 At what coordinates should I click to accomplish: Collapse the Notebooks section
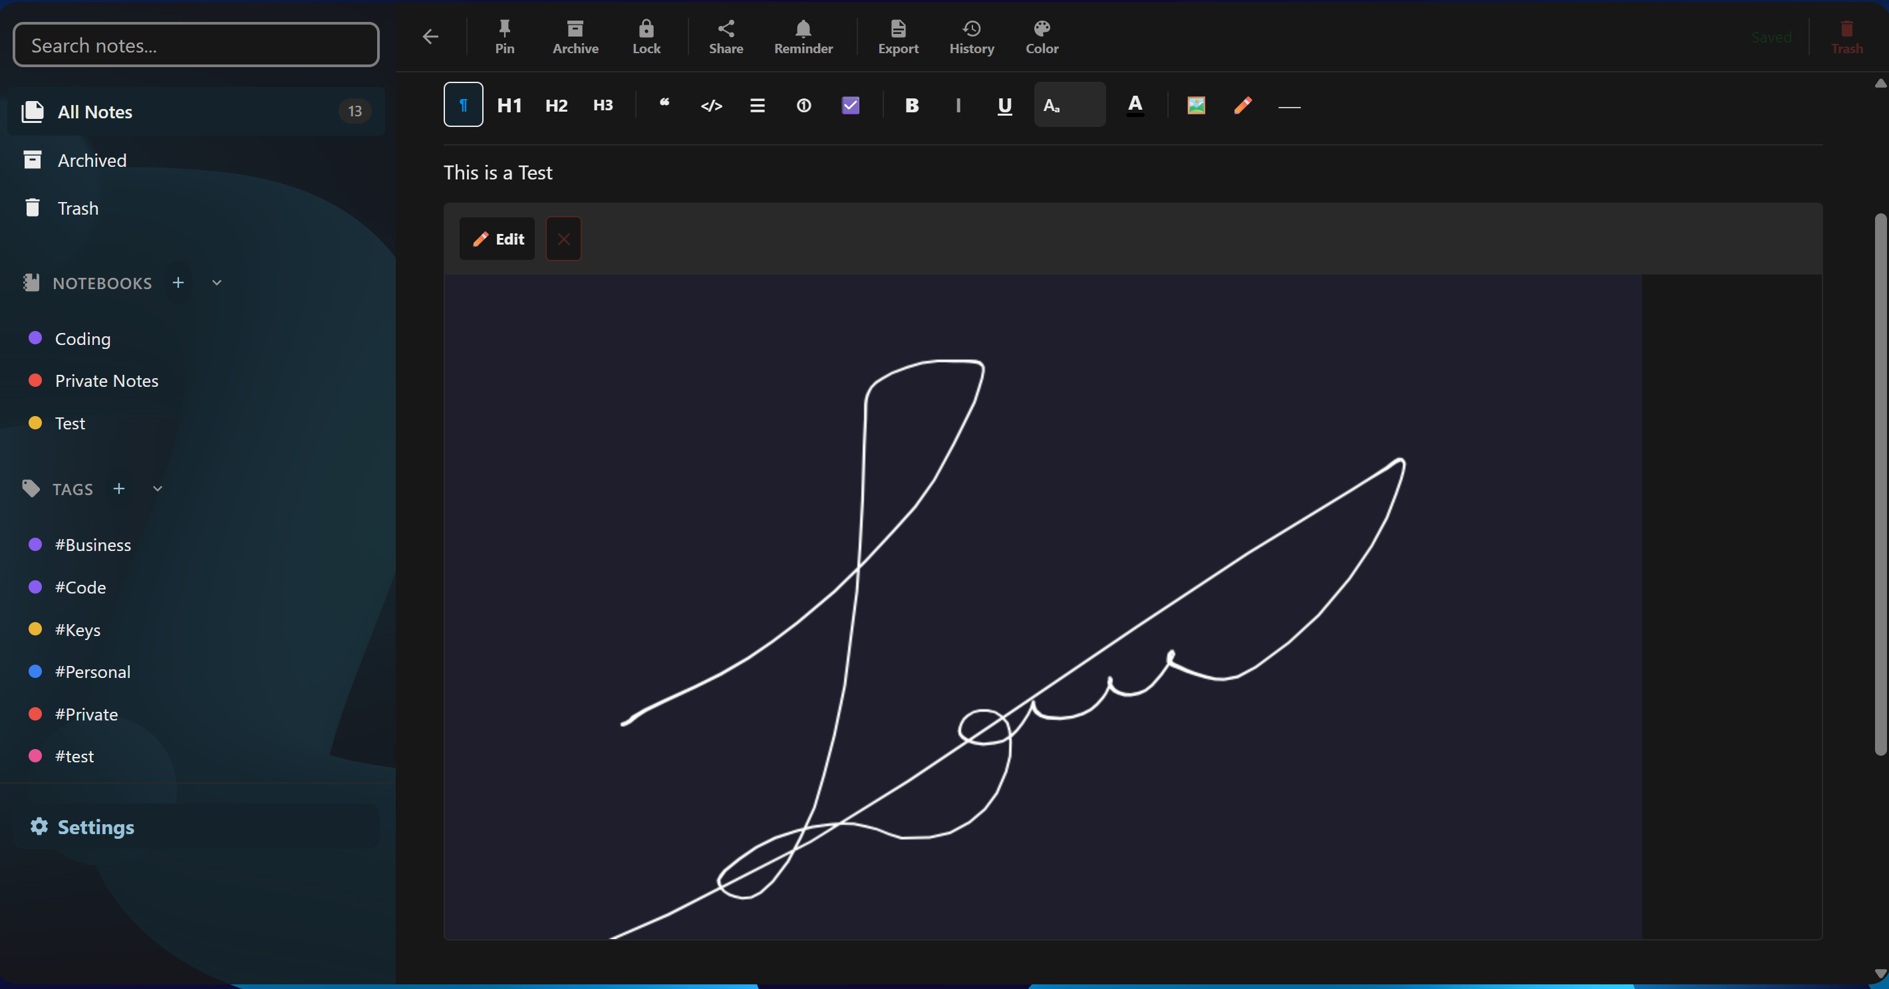216,282
